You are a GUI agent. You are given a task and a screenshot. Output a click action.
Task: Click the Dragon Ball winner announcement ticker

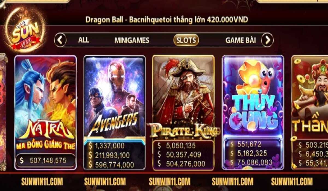coord(167,20)
